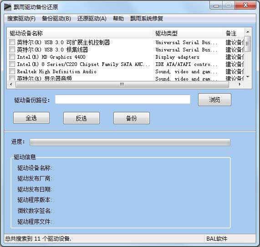260x247 pixels.
Task: Focus the 驱动备份路径 input field
Action: (122, 100)
